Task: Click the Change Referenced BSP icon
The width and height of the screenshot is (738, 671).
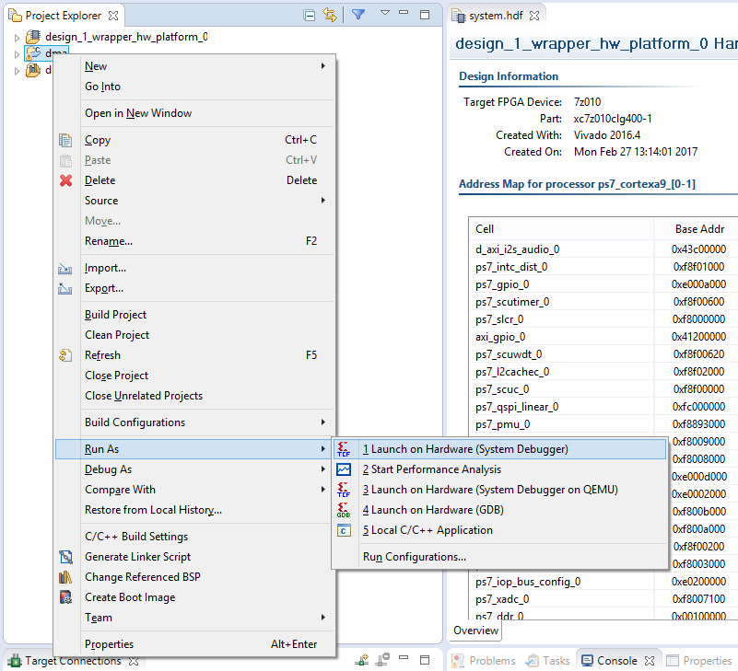Action: tap(65, 577)
